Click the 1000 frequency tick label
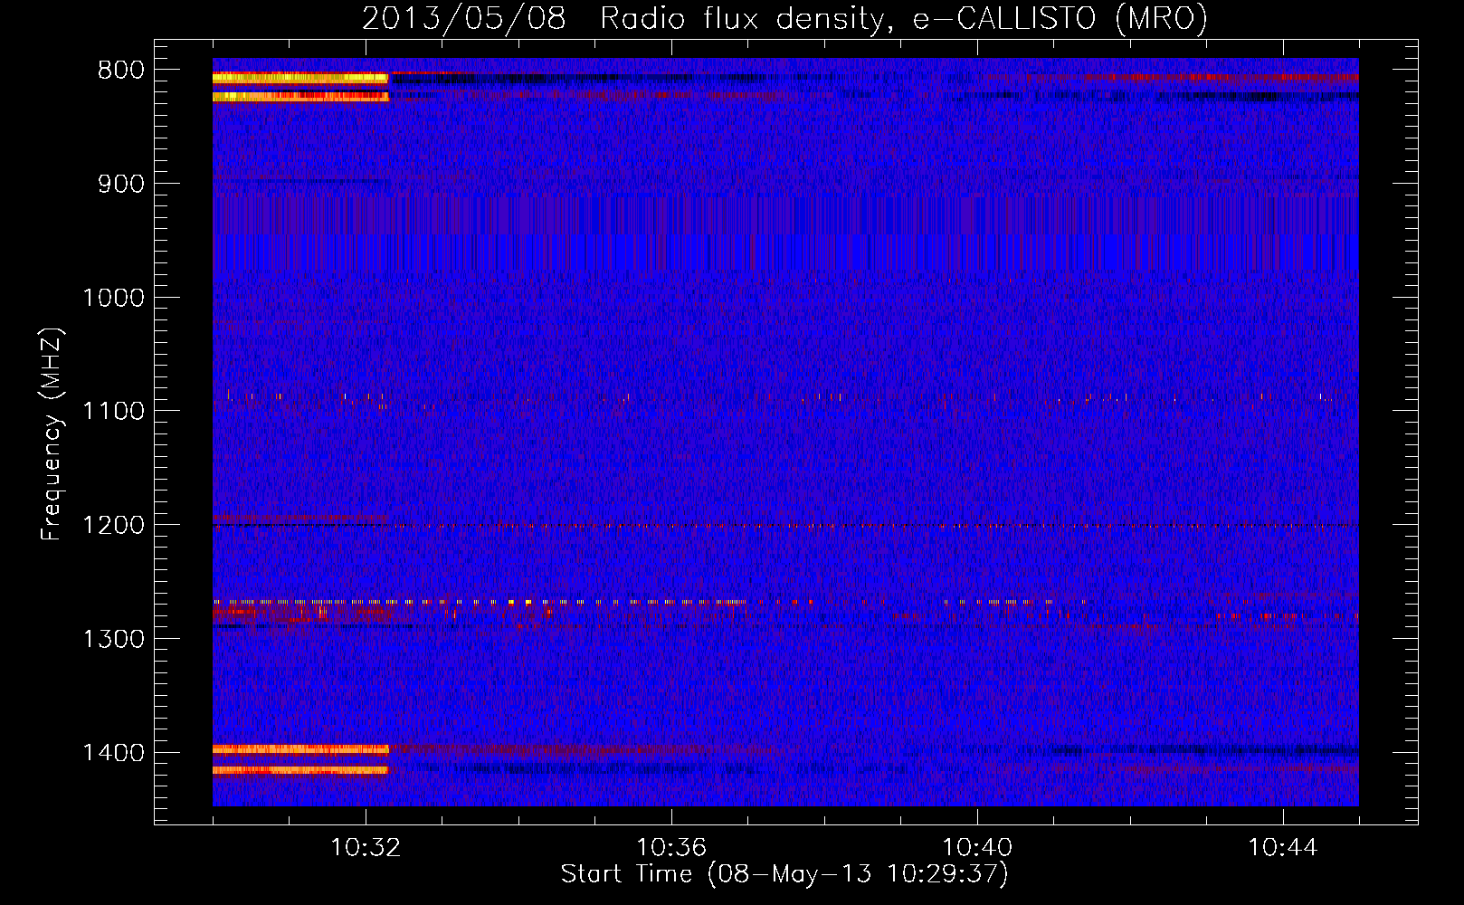 [113, 298]
